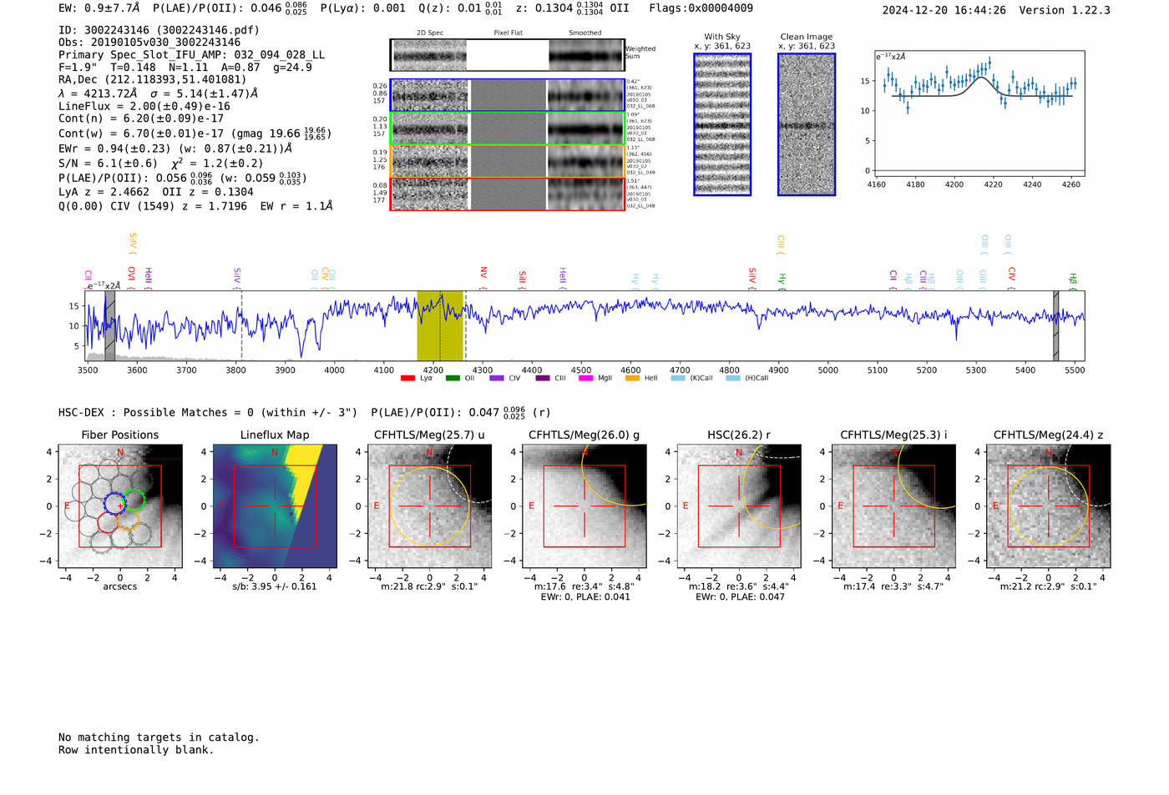This screenshot has height=795, width=1169.
Task: Click the 'Row intentionally blank.' text
Action: tap(136, 750)
